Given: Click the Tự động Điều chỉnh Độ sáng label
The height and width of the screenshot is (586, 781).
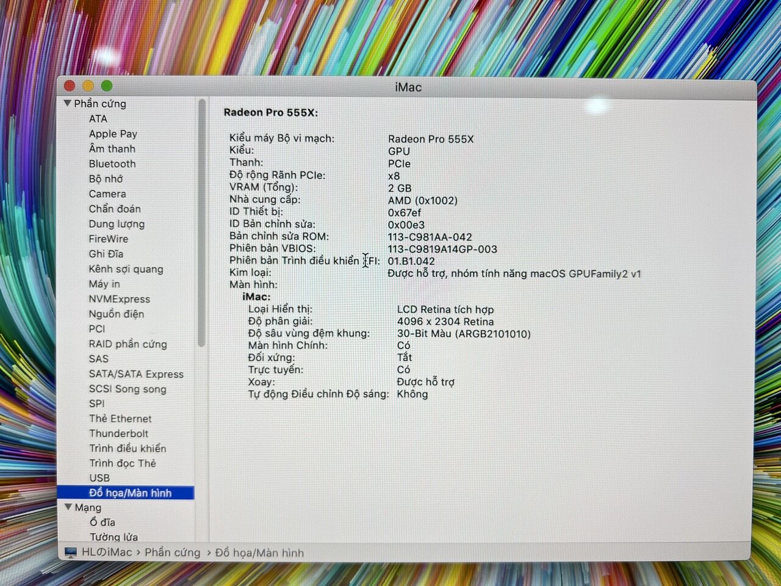Looking at the screenshot, I should (x=319, y=394).
